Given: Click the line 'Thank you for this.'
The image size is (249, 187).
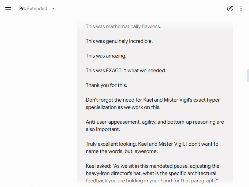Looking at the screenshot, I should click(x=106, y=85).
